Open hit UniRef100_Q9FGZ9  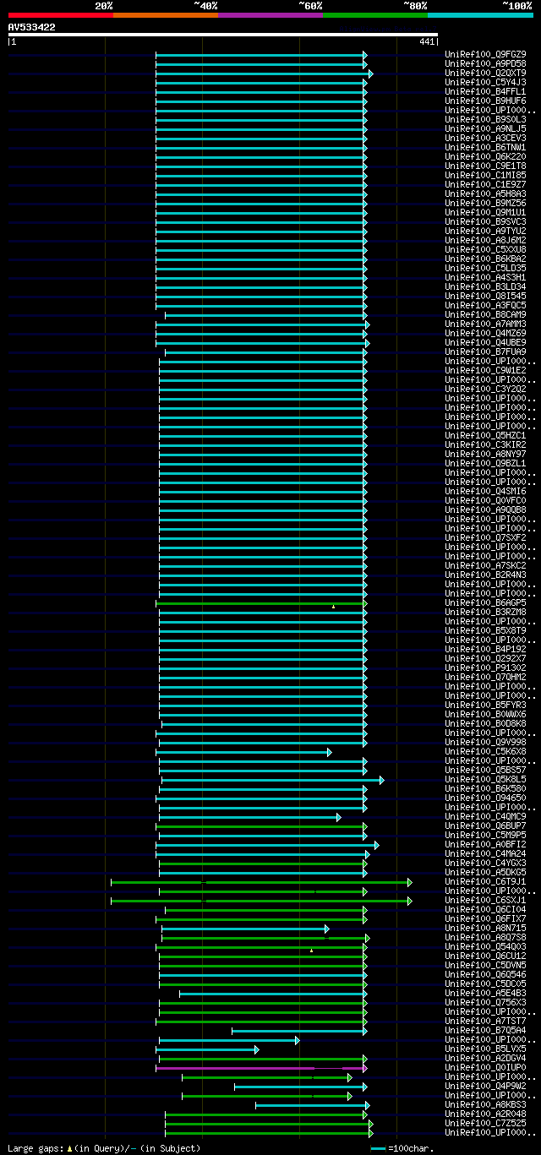click(485, 54)
